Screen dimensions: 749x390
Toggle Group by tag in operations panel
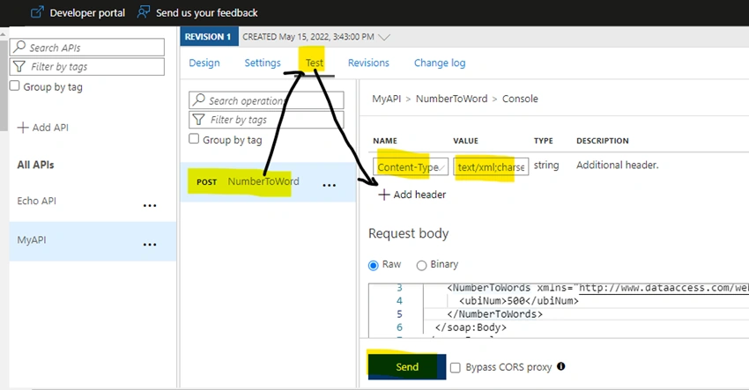pyautogui.click(x=194, y=139)
